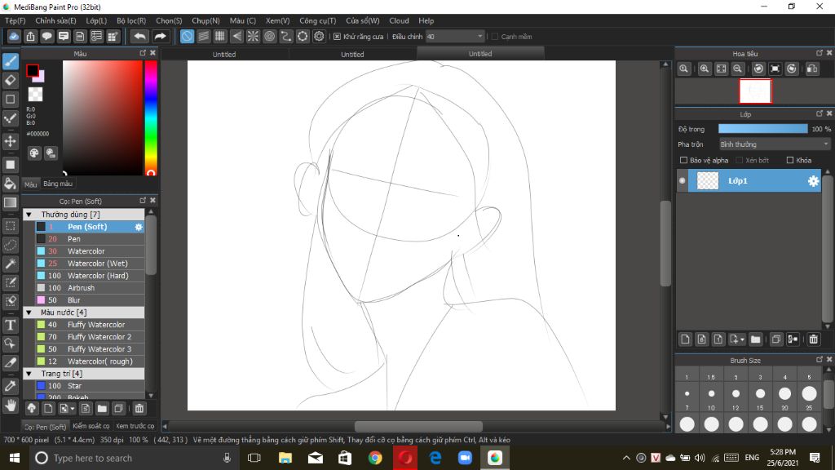Image resolution: width=835 pixels, height=470 pixels.
Task: Select the Bucket fill tool
Action: click(x=10, y=184)
